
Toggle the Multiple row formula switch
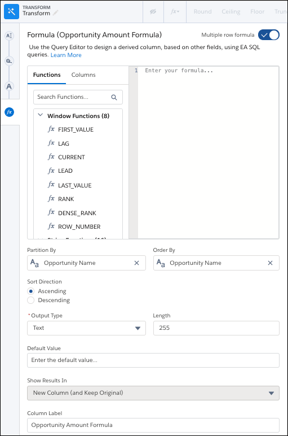coord(269,35)
